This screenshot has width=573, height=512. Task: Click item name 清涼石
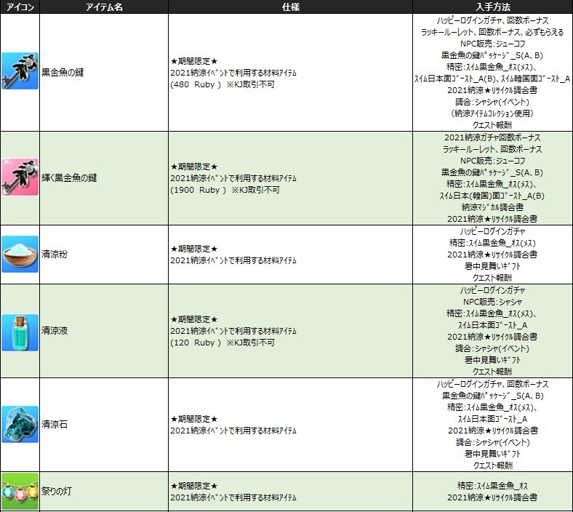55,425
